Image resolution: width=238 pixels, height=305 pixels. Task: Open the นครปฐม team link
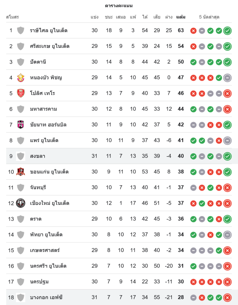[39, 282]
